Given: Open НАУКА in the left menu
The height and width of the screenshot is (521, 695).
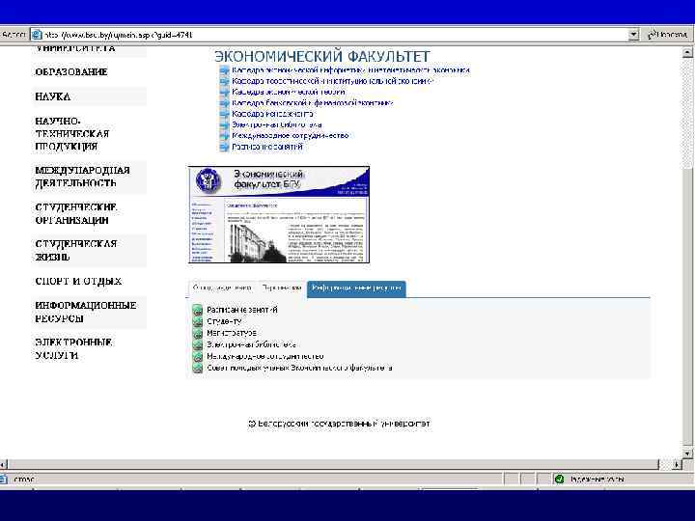Looking at the screenshot, I should tap(53, 96).
